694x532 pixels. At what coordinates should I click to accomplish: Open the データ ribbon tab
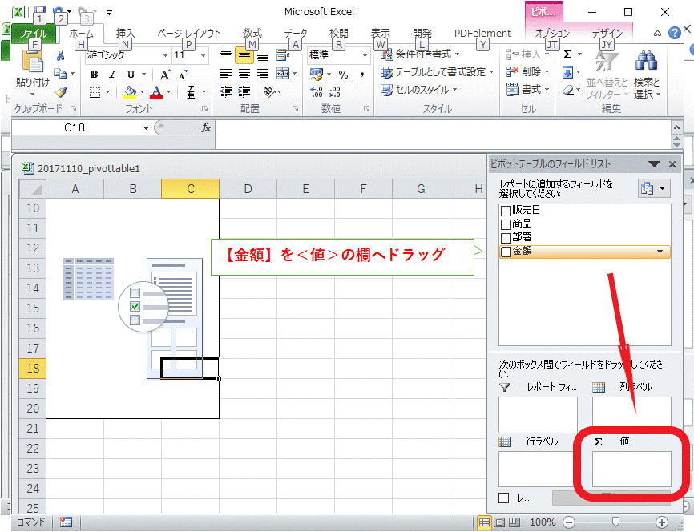click(x=295, y=33)
